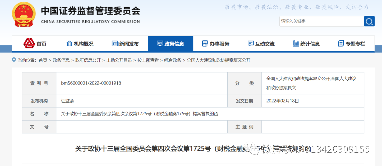
Task: Click the 办事服务 form icon
Action: [x=205, y=44]
